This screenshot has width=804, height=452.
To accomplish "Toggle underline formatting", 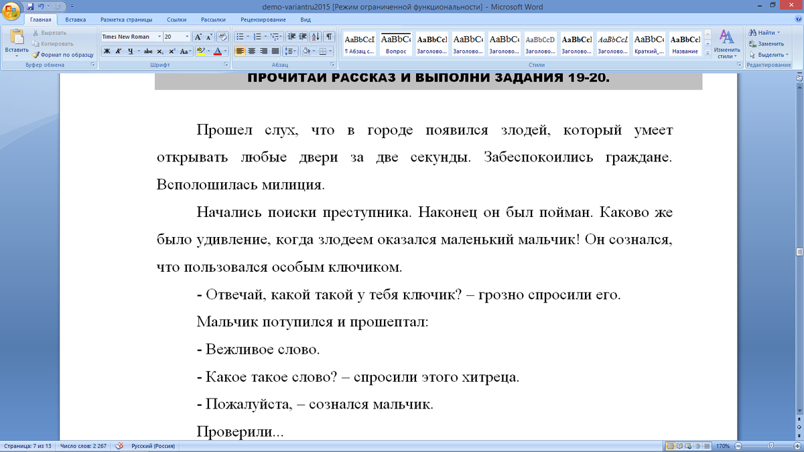I will pyautogui.click(x=129, y=51).
